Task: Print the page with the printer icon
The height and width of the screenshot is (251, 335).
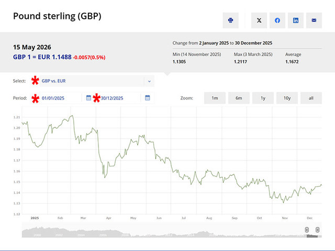Action: [x=230, y=20]
